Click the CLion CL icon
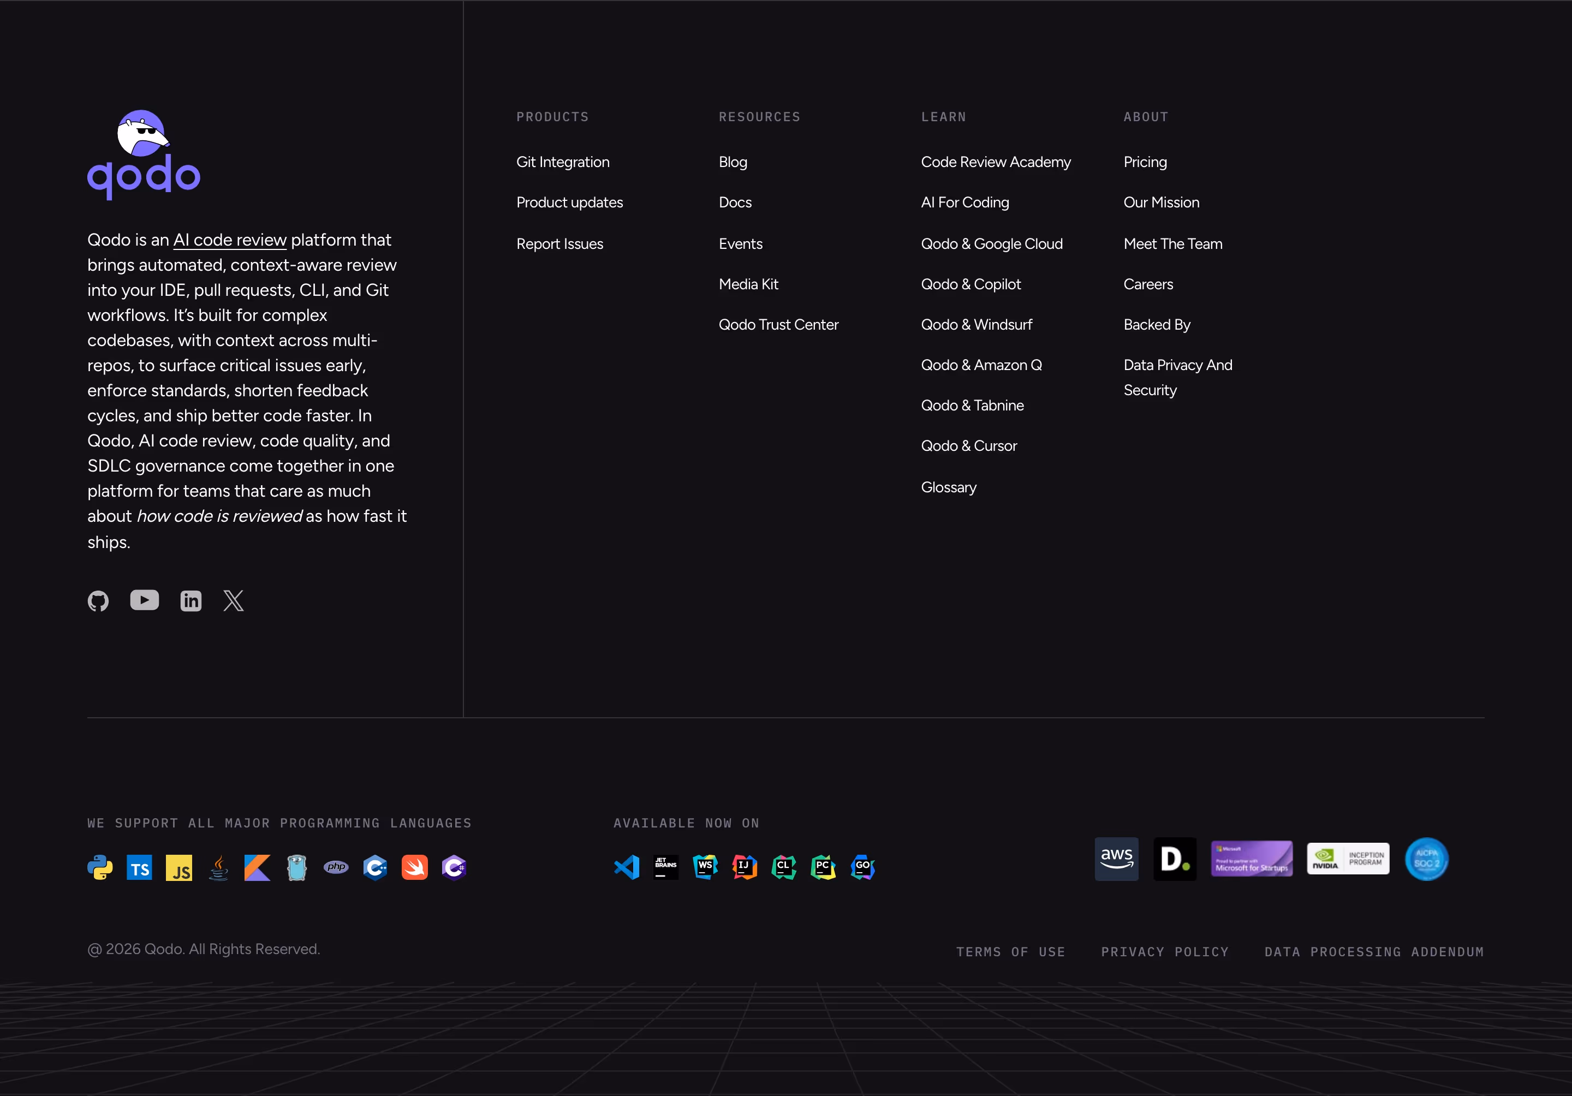 (784, 867)
